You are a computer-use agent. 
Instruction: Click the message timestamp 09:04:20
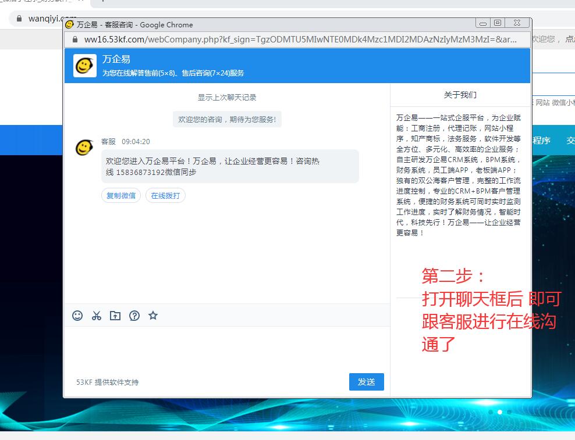pyautogui.click(x=136, y=142)
